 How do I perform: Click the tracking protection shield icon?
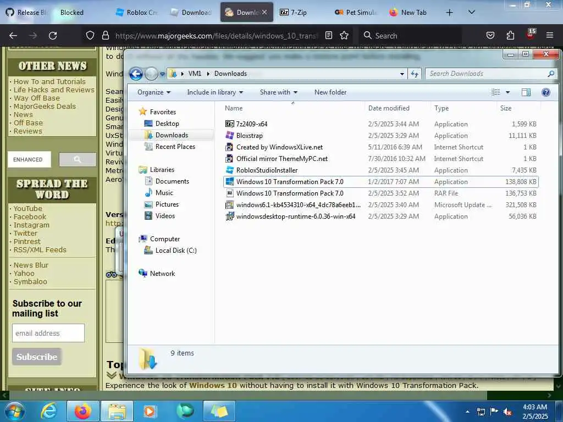point(90,35)
